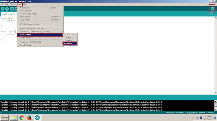Close the open Tools menu

[20, 4]
